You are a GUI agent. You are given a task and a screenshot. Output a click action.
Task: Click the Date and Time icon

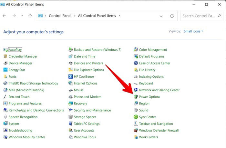[71, 56]
